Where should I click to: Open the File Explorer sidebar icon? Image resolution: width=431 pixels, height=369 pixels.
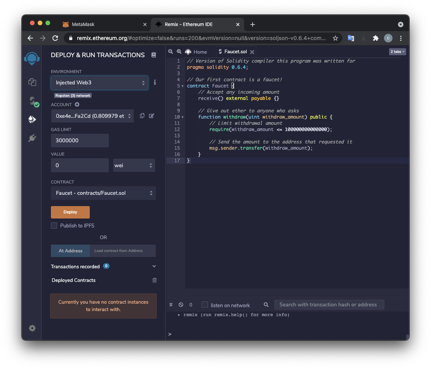32,82
